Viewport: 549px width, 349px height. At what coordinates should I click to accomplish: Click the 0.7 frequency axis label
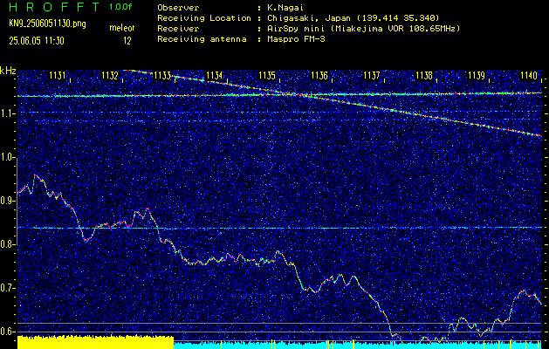coord(8,288)
